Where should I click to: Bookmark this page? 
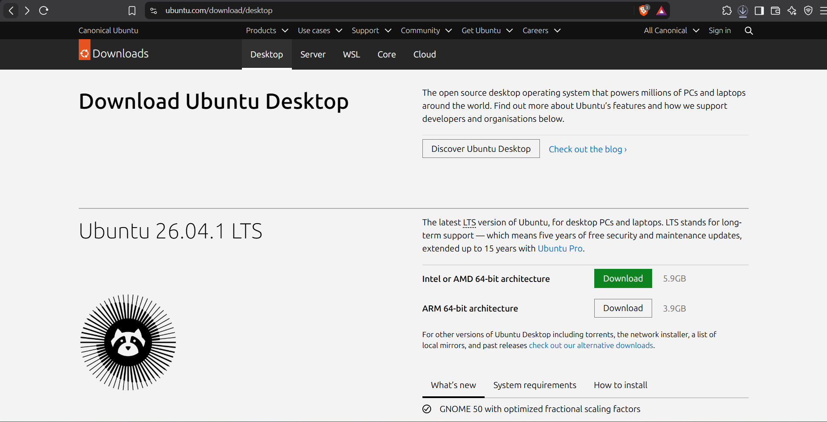point(132,10)
